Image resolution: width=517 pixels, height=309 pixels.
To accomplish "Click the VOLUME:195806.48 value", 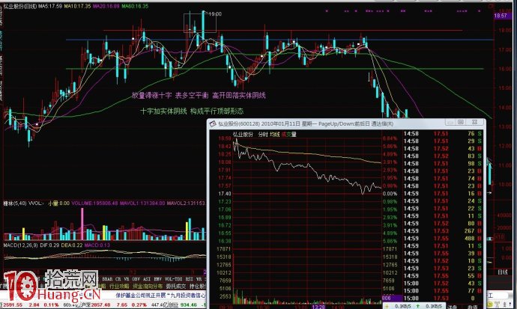I will pyautogui.click(x=94, y=204).
